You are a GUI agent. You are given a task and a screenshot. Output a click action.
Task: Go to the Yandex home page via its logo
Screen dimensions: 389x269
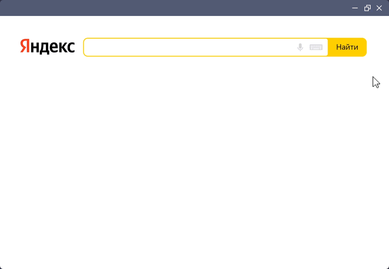coord(48,47)
